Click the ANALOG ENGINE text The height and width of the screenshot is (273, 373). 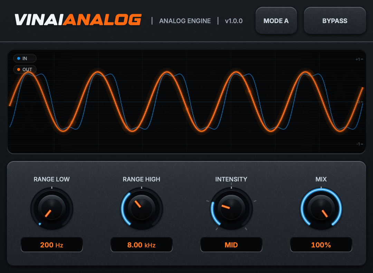pos(185,21)
